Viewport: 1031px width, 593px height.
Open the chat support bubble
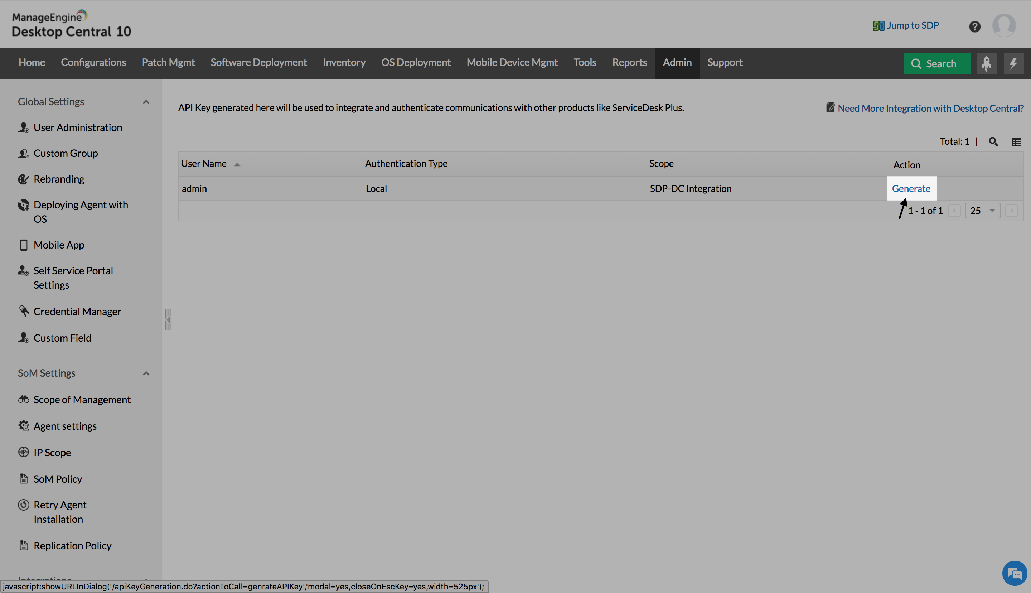click(x=1014, y=573)
